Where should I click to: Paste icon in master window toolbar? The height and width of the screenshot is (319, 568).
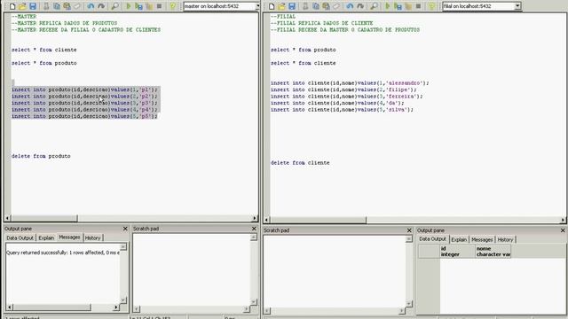(x=67, y=6)
